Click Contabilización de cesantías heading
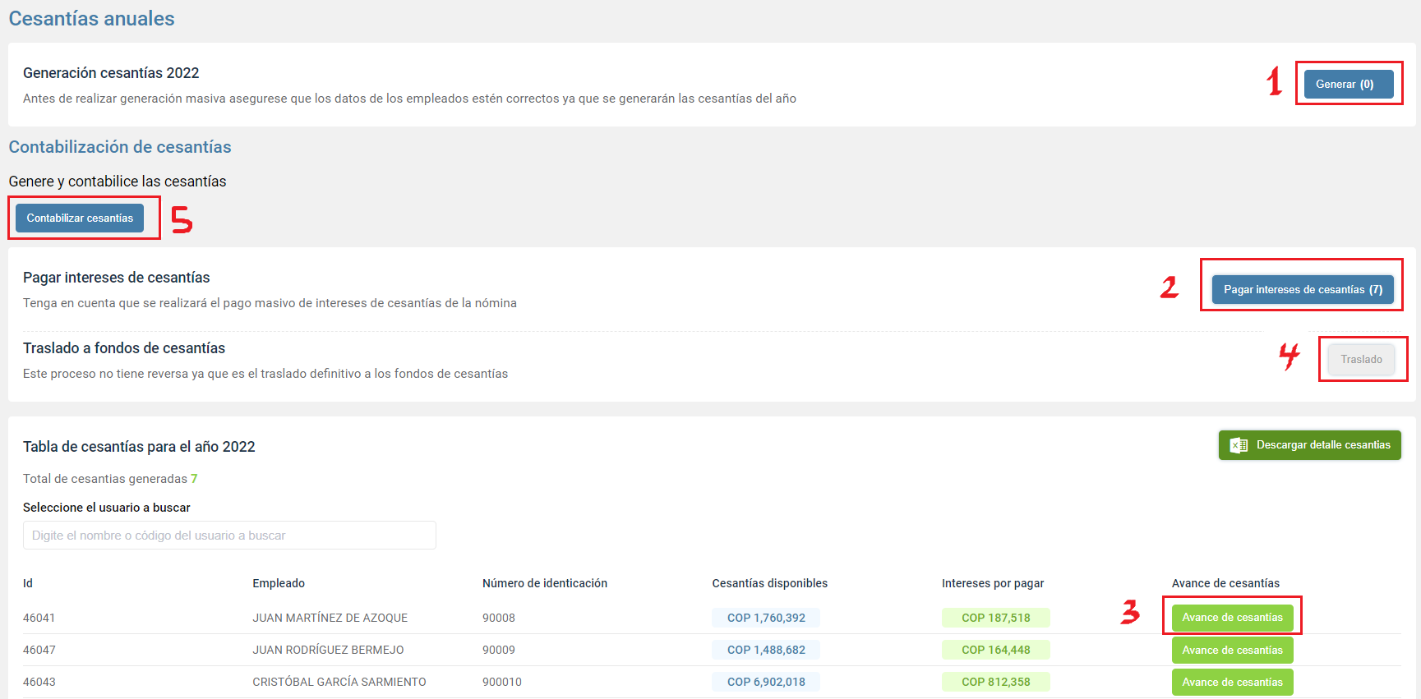Viewport: 1421px width, 699px height. point(120,147)
